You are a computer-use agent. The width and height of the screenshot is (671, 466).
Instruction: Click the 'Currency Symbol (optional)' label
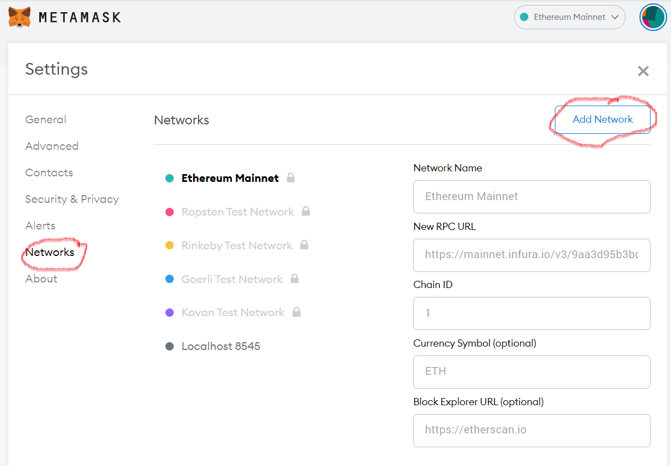click(x=475, y=343)
